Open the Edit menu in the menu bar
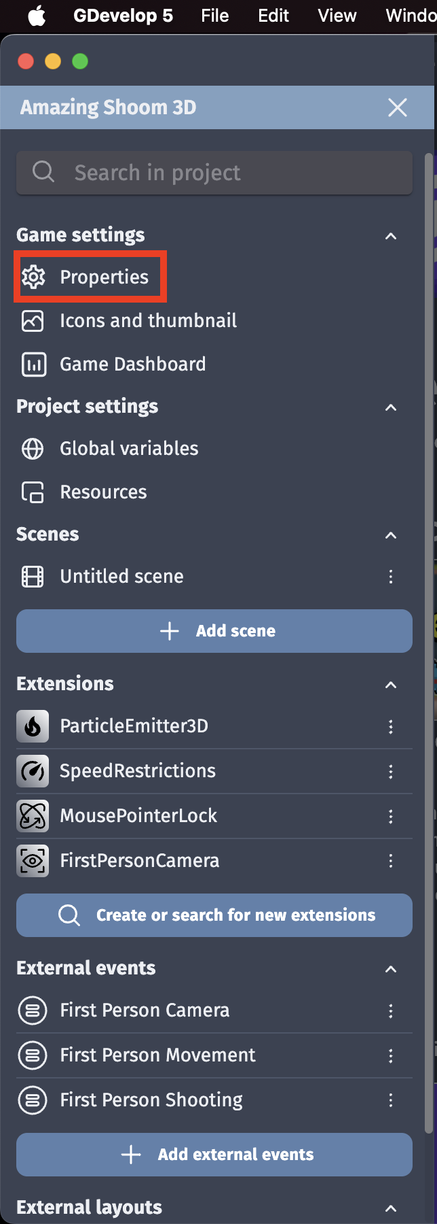Viewport: 437px width, 1224px height. point(273,16)
